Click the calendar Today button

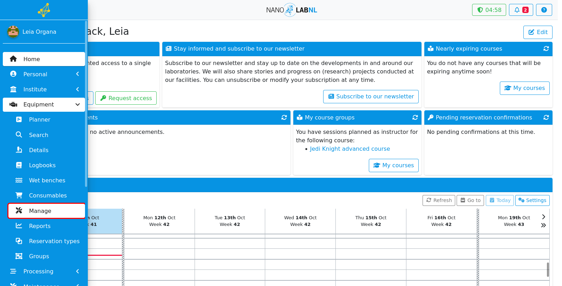pyautogui.click(x=500, y=200)
